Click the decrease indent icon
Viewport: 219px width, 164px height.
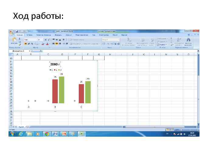coord(64,44)
